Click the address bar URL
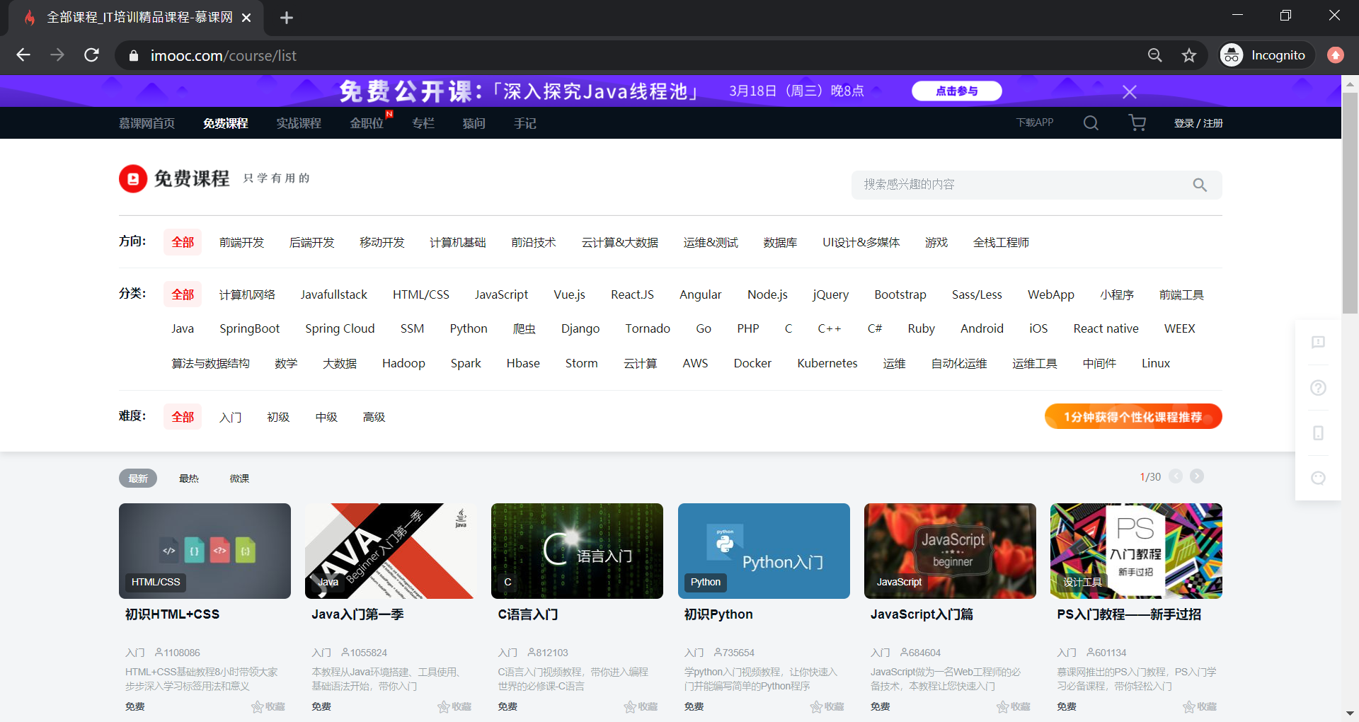 (224, 55)
